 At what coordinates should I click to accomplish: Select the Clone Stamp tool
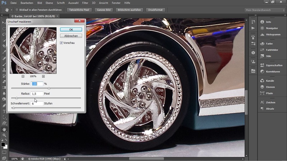click(4, 70)
